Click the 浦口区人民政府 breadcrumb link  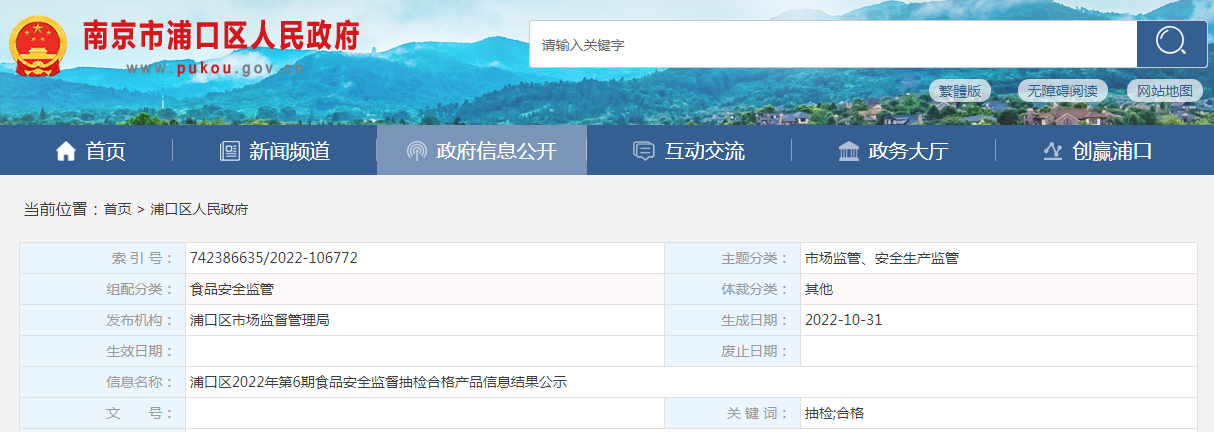[199, 209]
